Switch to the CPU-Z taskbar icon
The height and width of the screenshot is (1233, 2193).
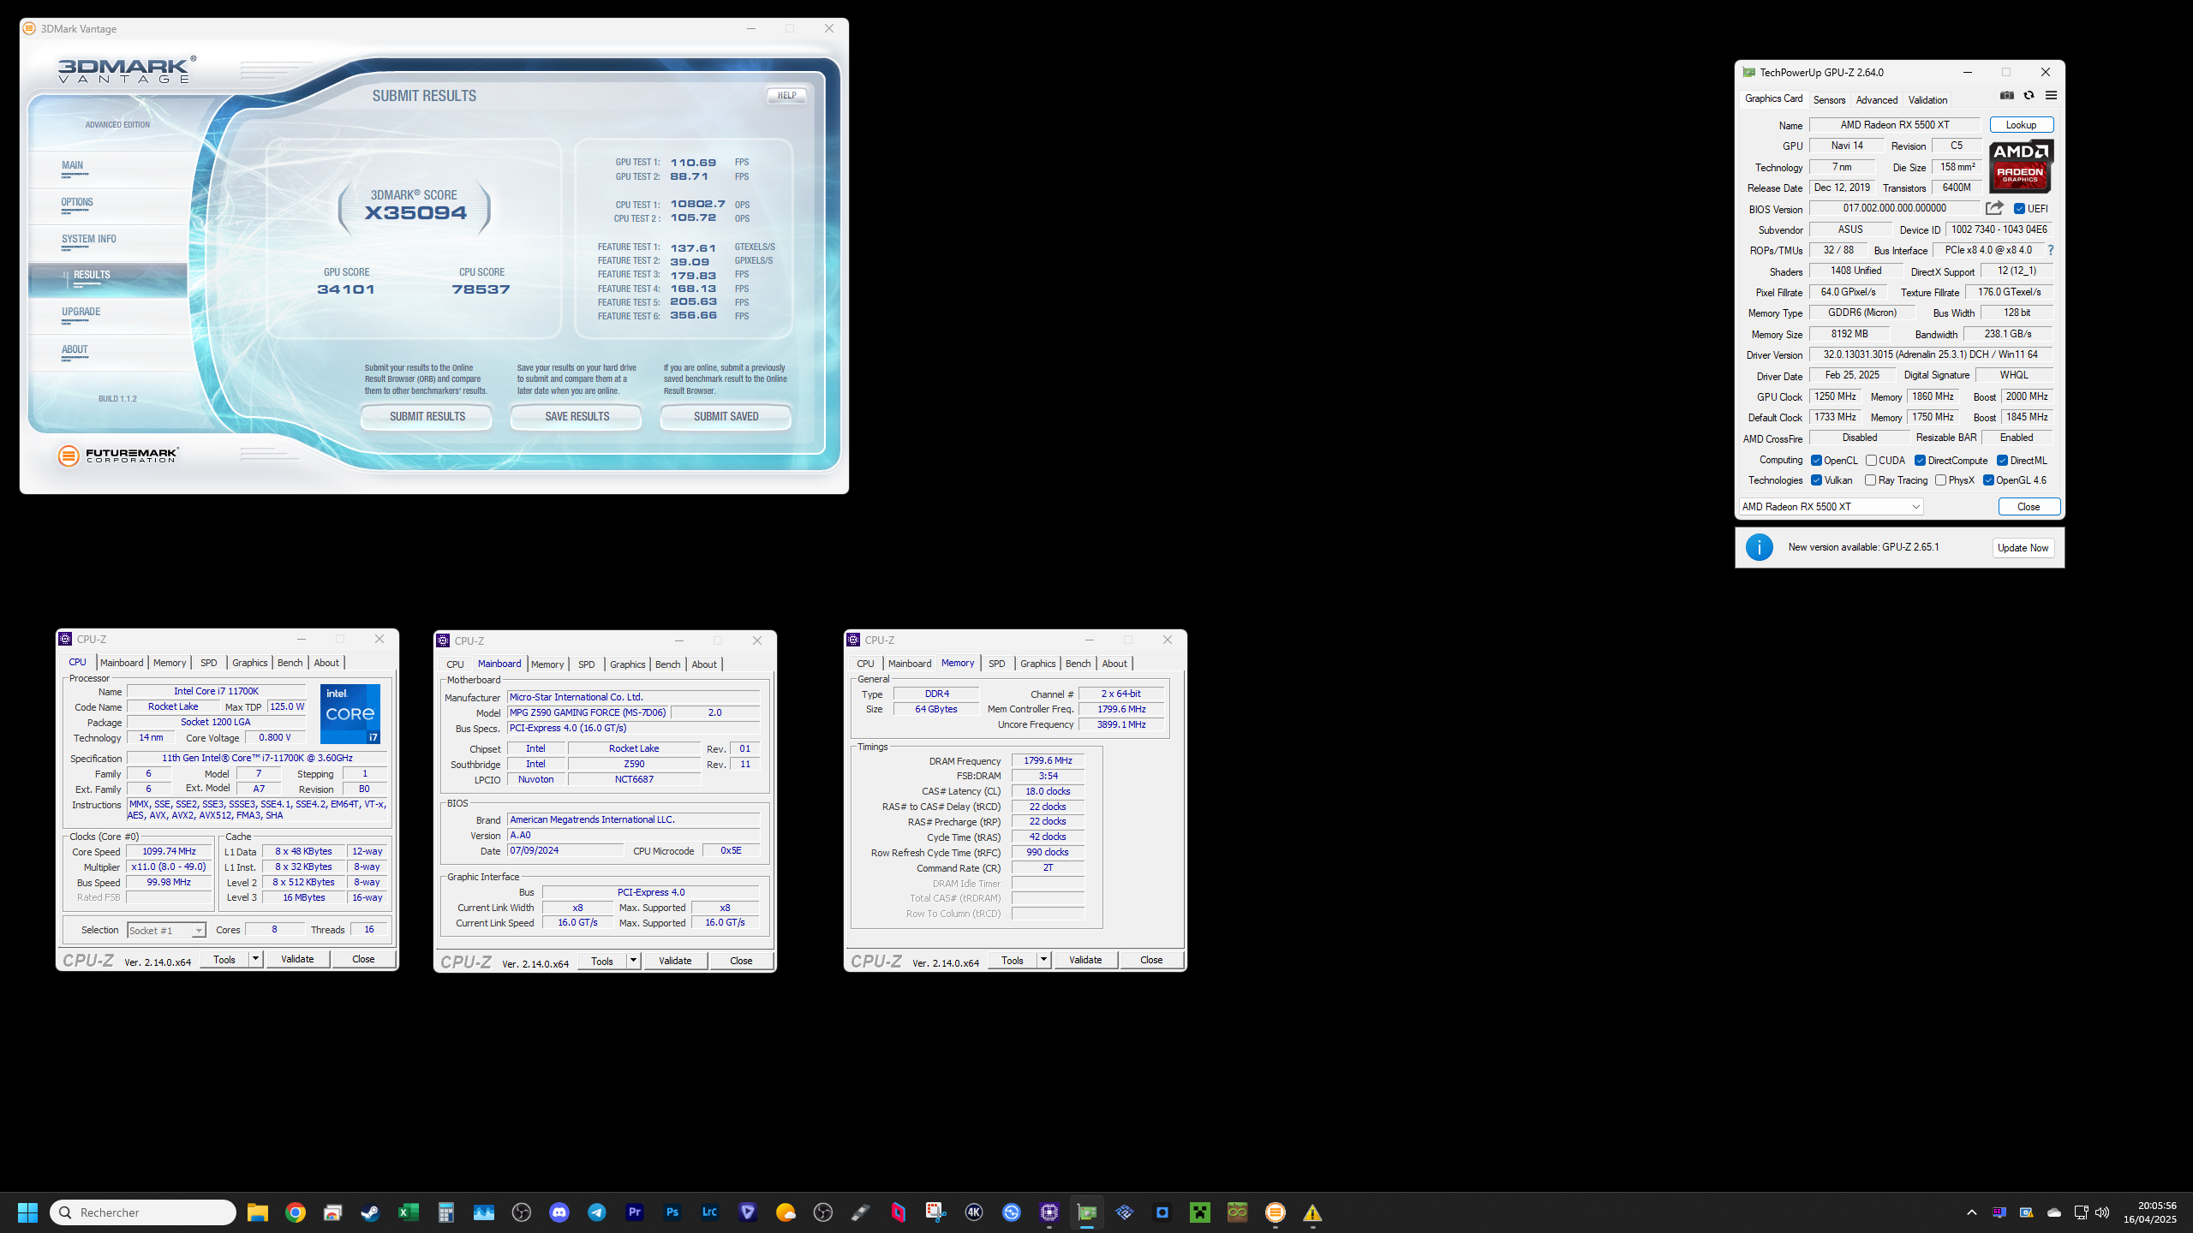tap(1049, 1212)
